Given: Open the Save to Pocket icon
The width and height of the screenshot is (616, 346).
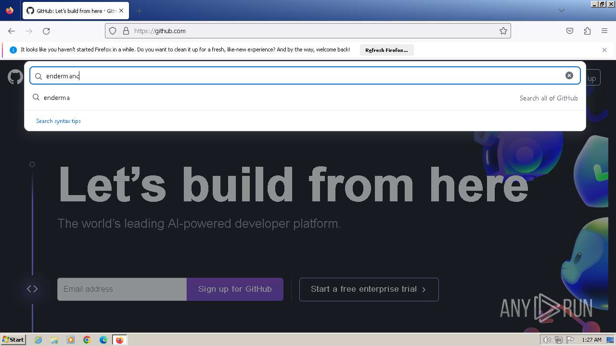Looking at the screenshot, I should tap(570, 31).
